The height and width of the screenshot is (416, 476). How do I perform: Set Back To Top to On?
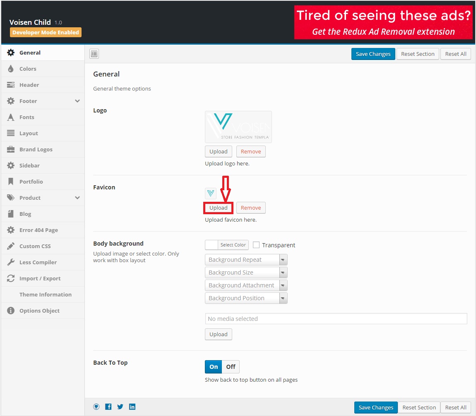coord(214,366)
